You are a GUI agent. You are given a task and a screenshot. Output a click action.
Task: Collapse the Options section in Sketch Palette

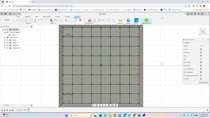[184, 43]
